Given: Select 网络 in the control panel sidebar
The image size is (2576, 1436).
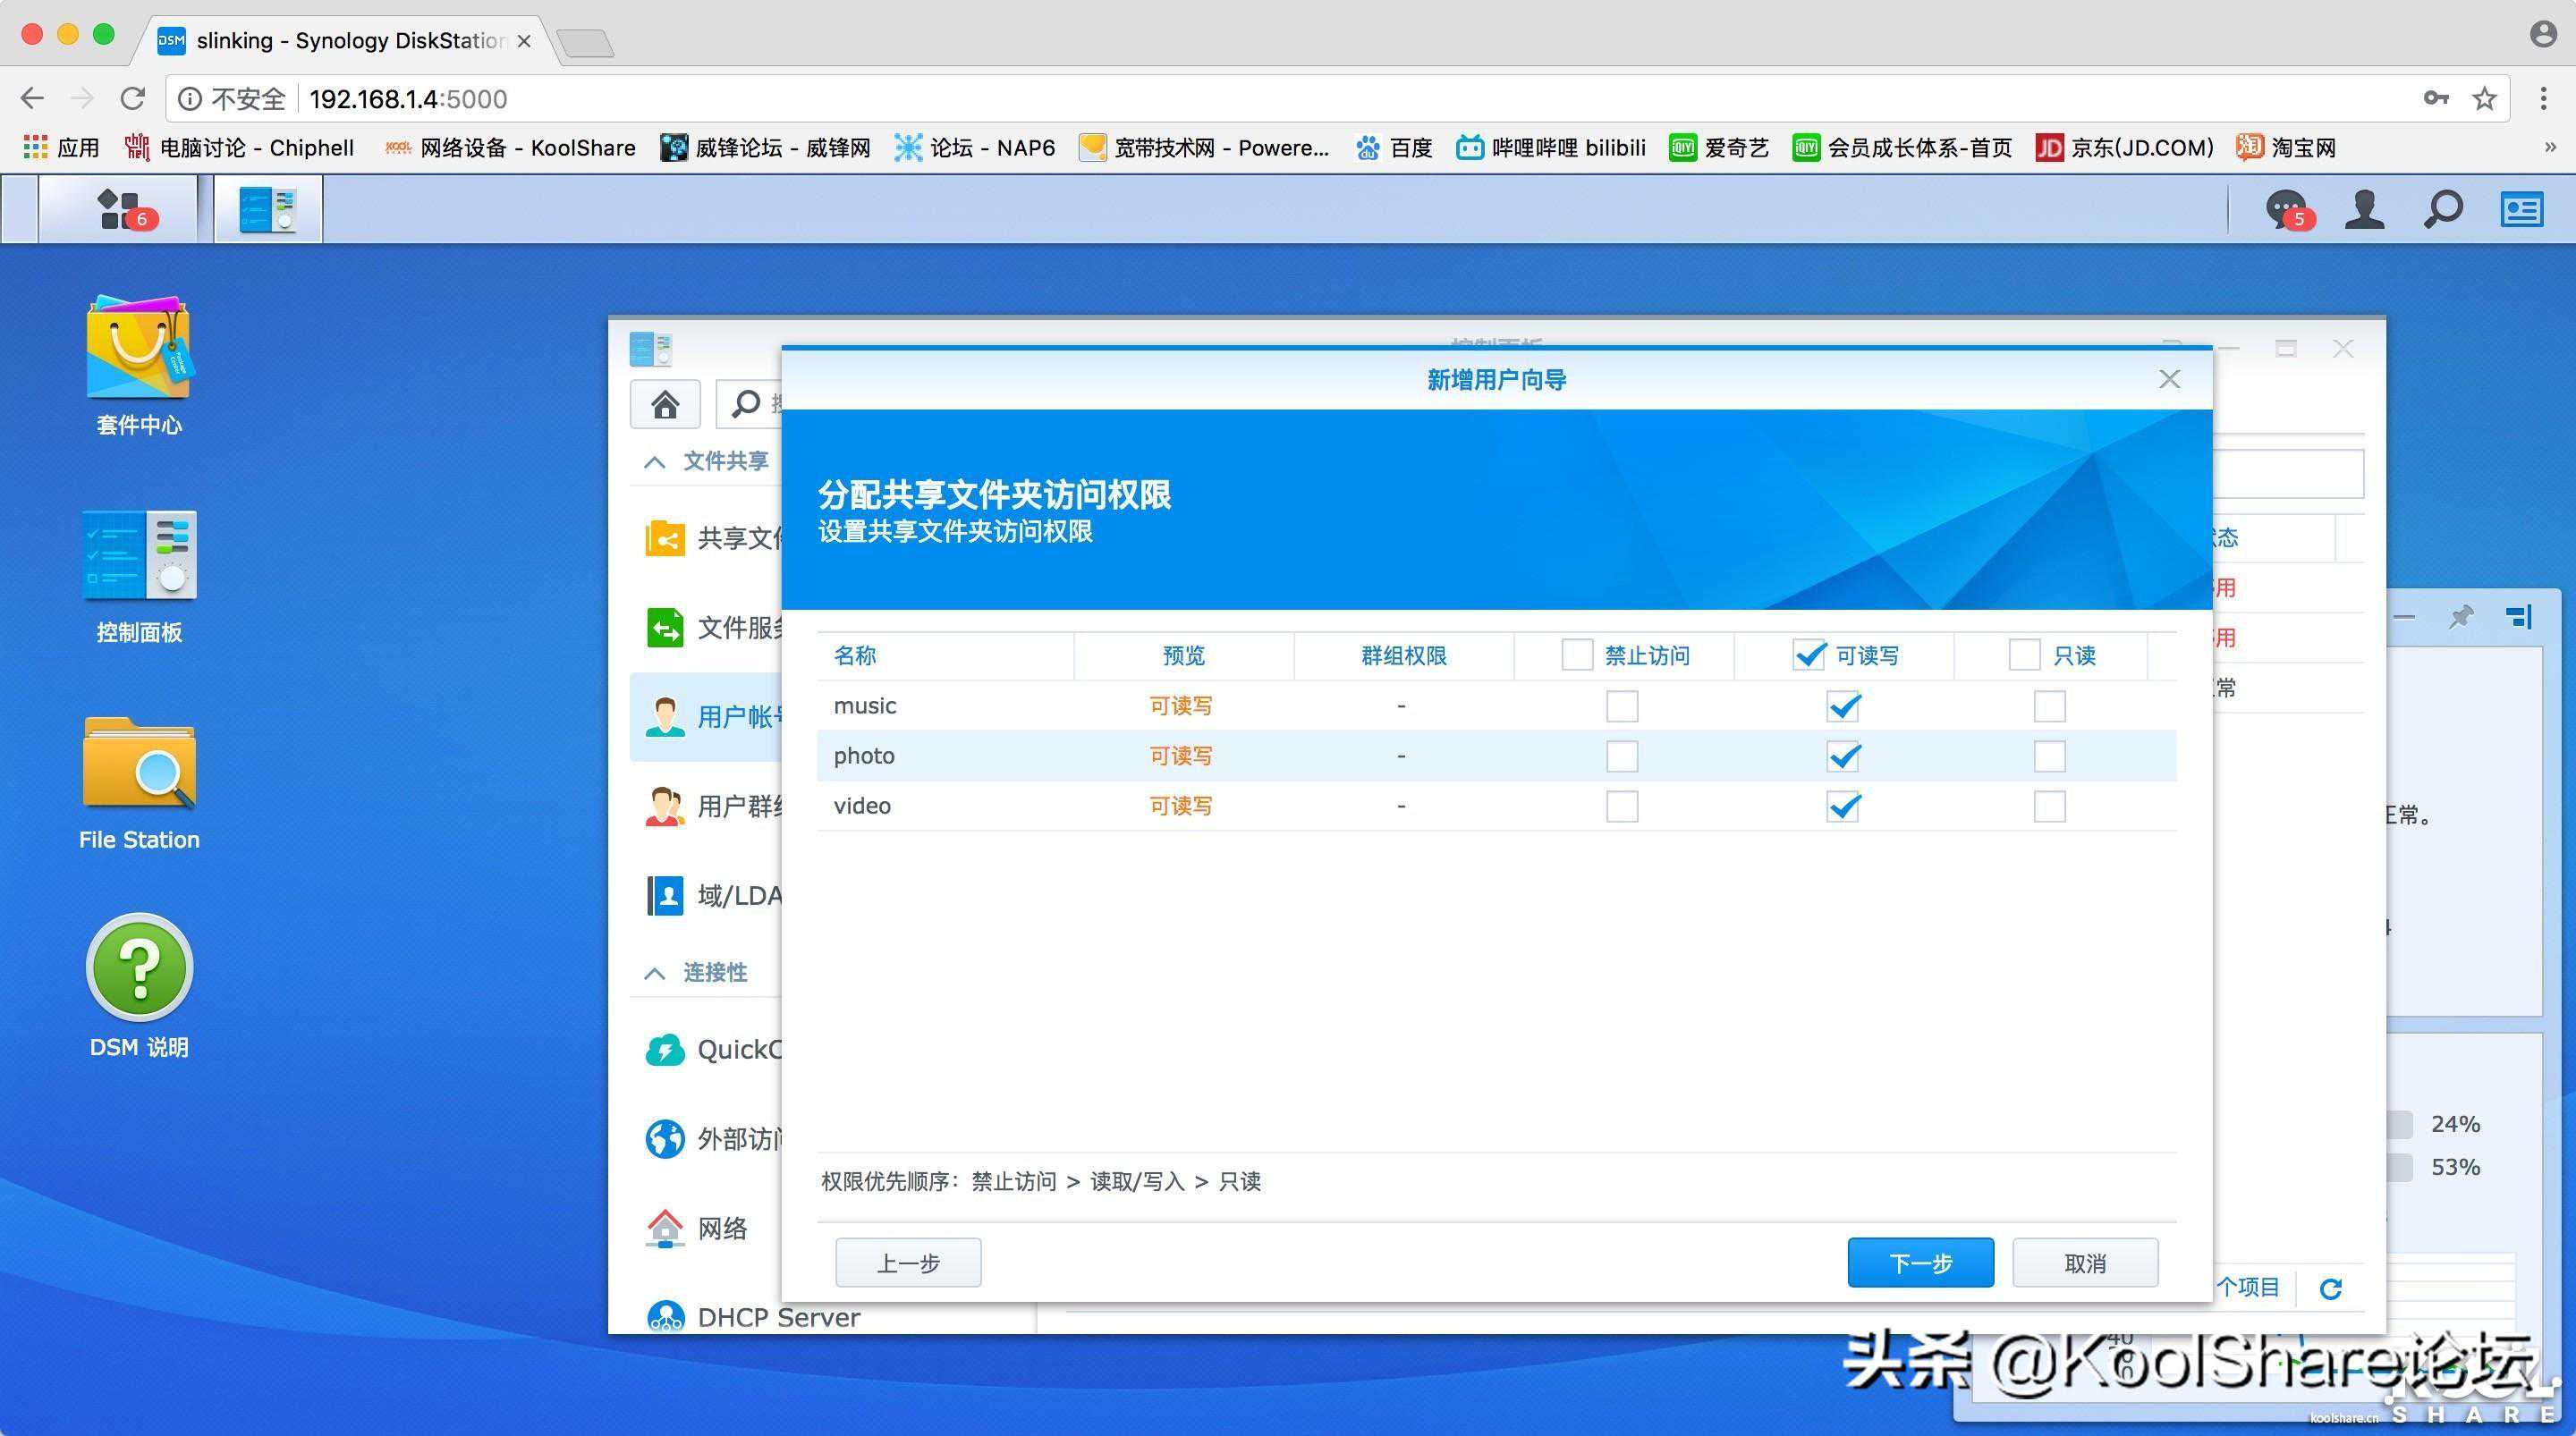Looking at the screenshot, I should click(721, 1228).
